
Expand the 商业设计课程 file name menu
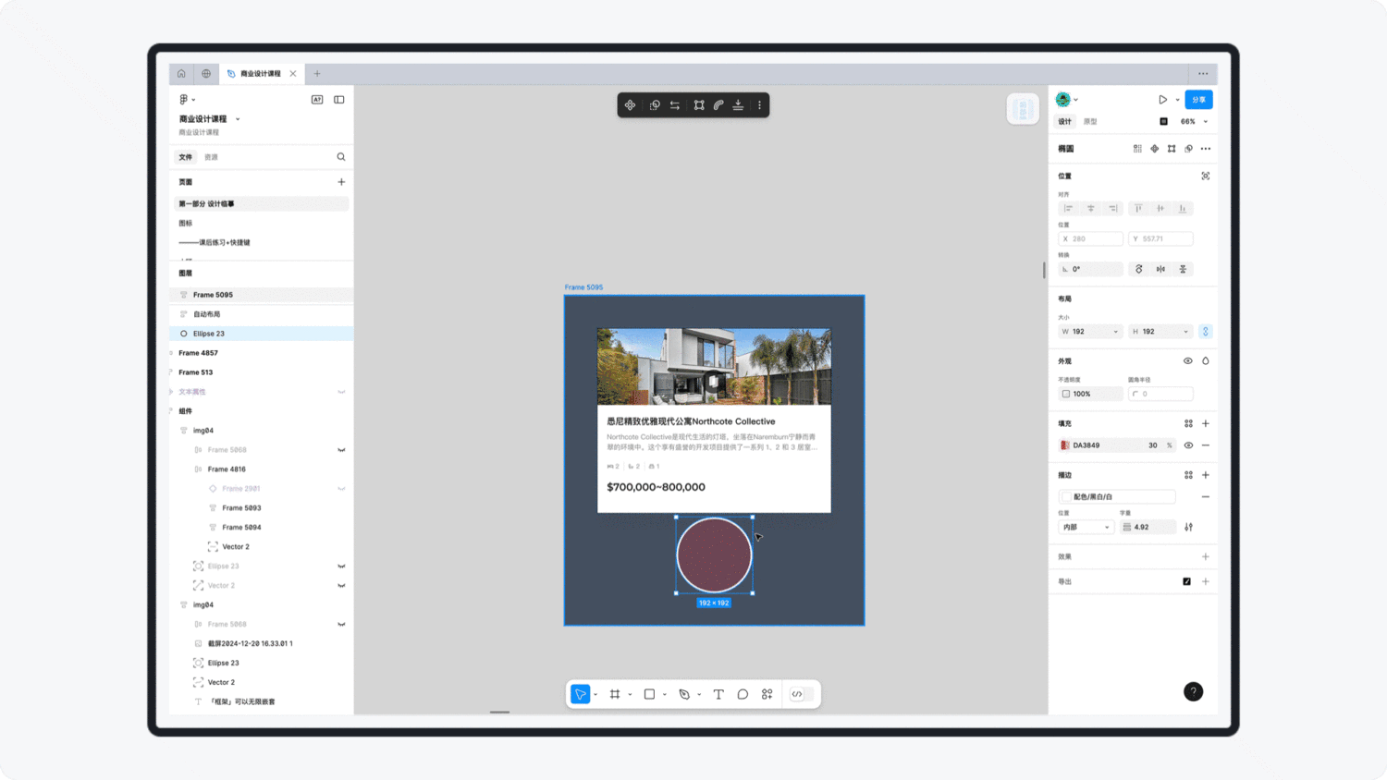point(238,119)
